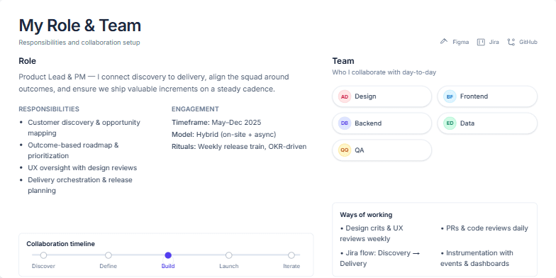Click the QQ avatar for QA
The width and height of the screenshot is (556, 278).
point(345,150)
